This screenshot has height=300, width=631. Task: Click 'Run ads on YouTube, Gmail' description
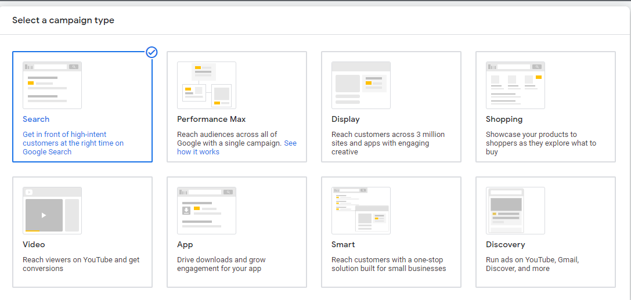point(532,264)
